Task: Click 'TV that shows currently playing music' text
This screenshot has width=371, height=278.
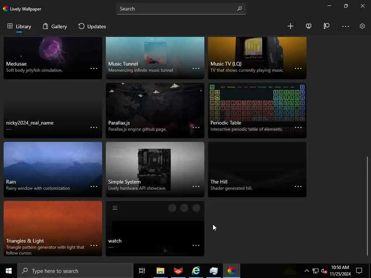Action: point(247,70)
